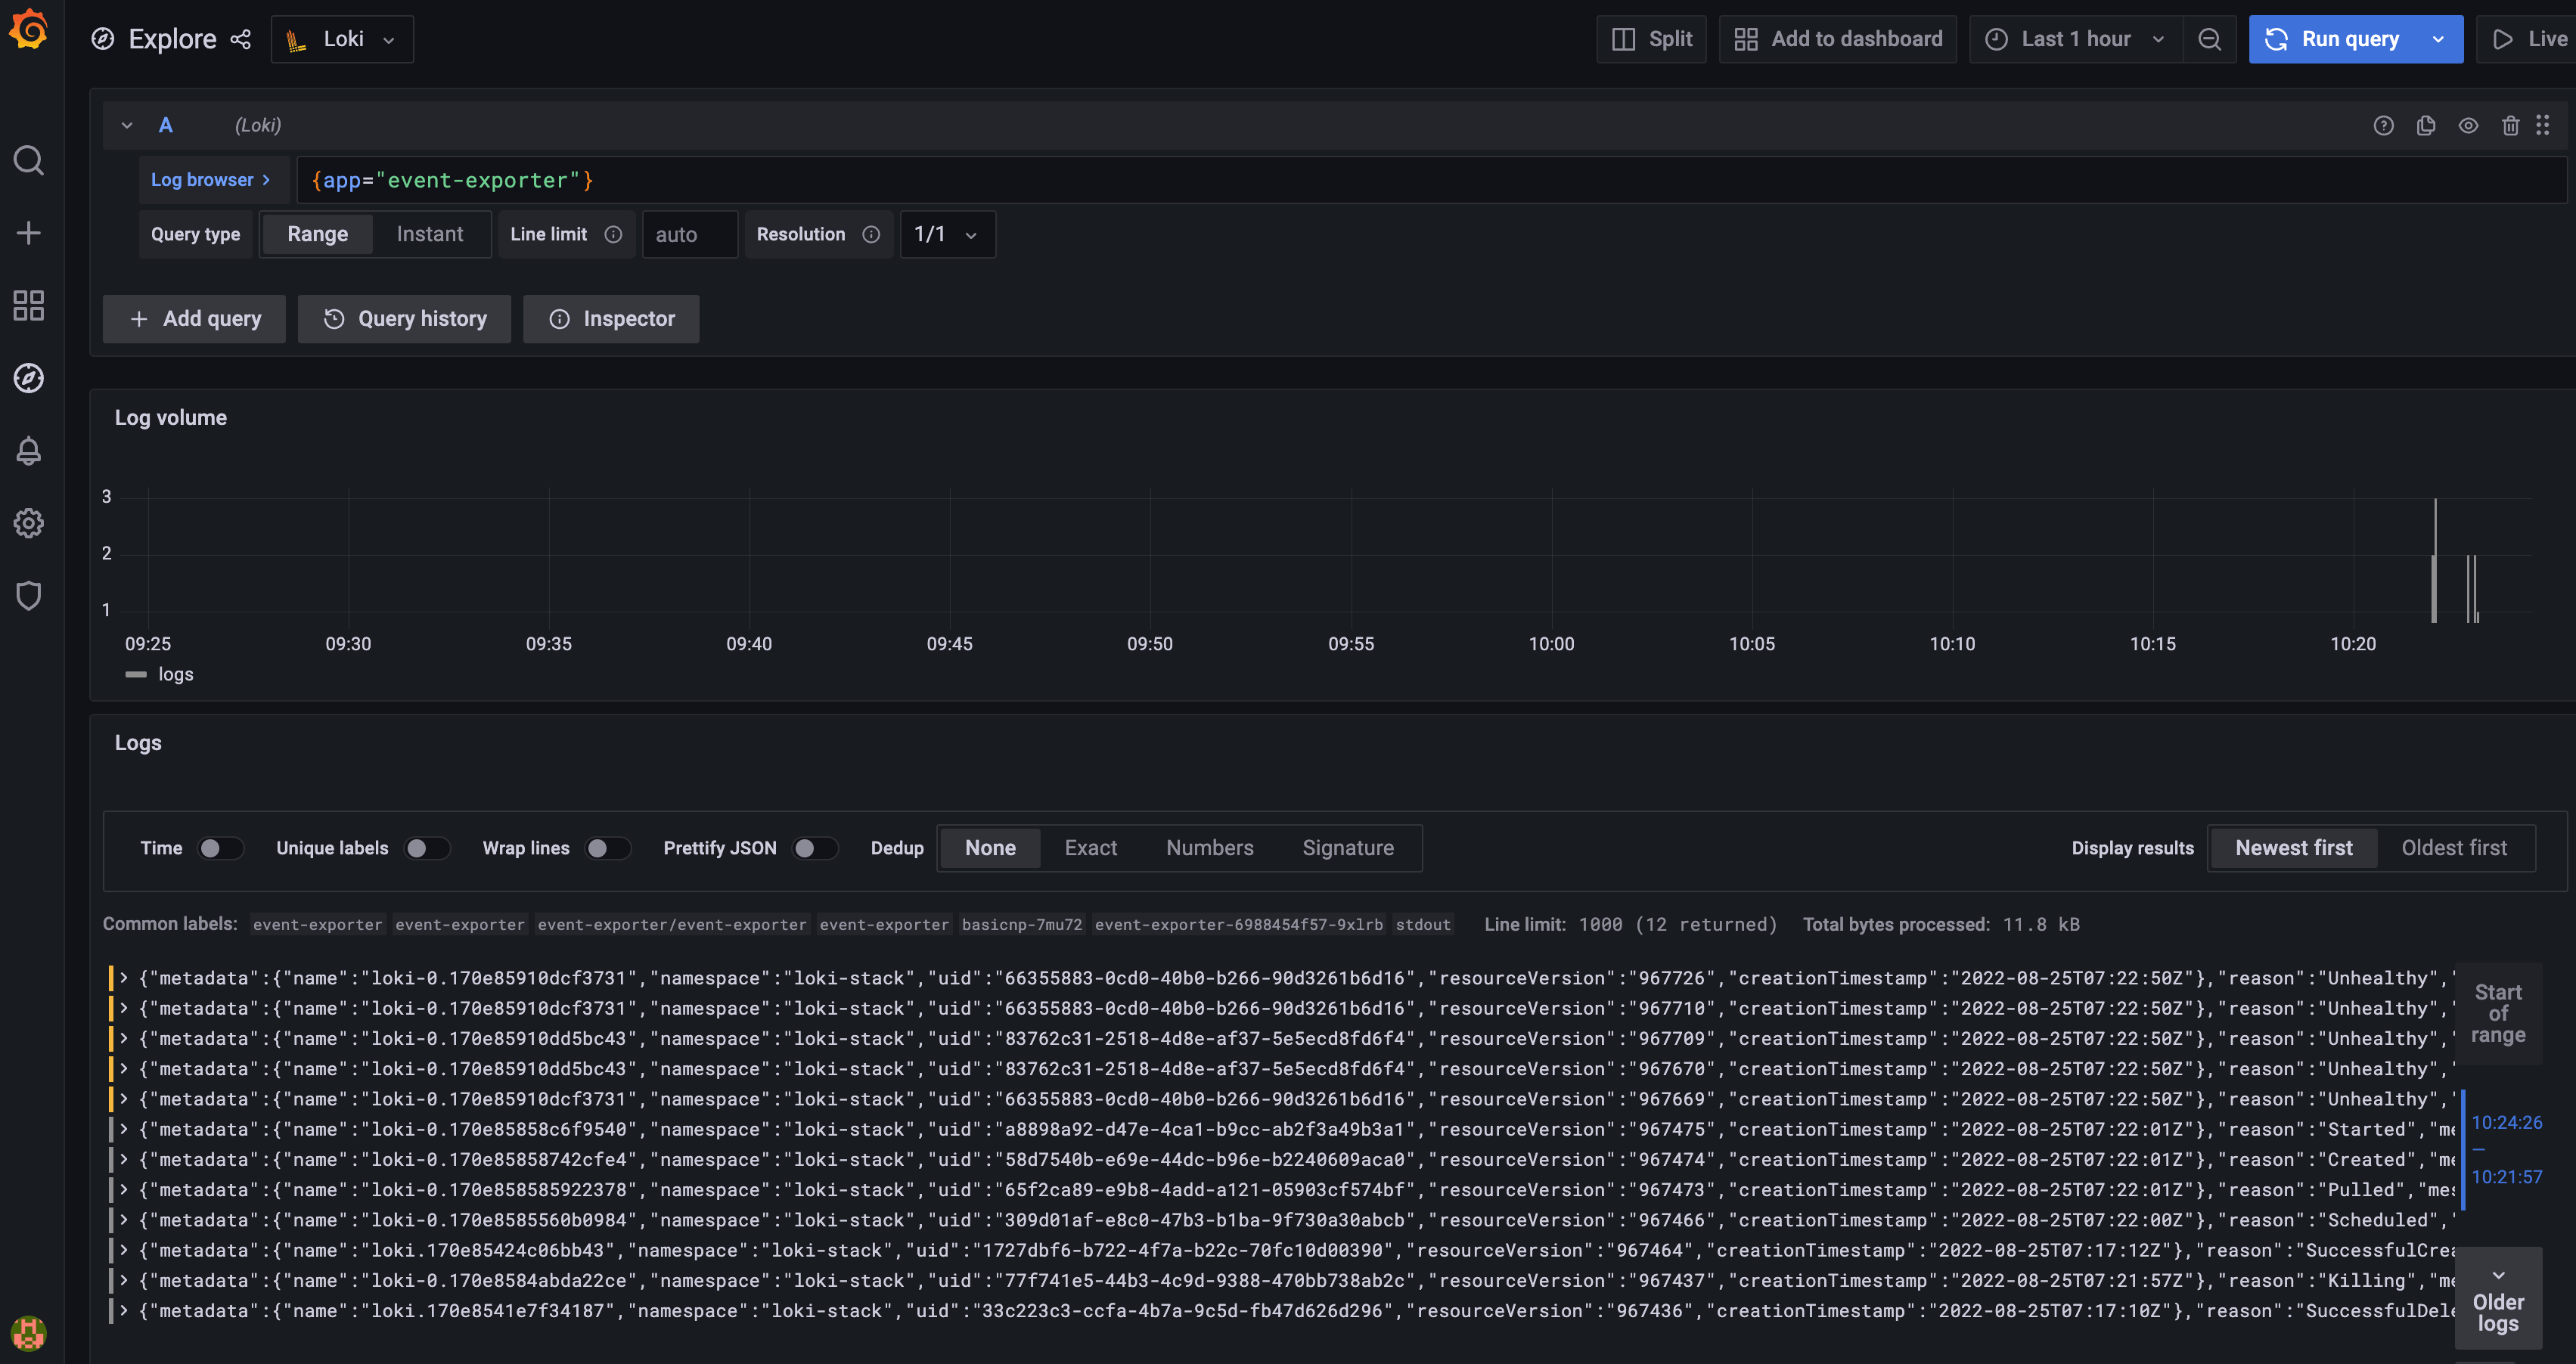Click the Explore compass icon in header
Viewport: 2576px width, 1364px height.
tap(102, 39)
